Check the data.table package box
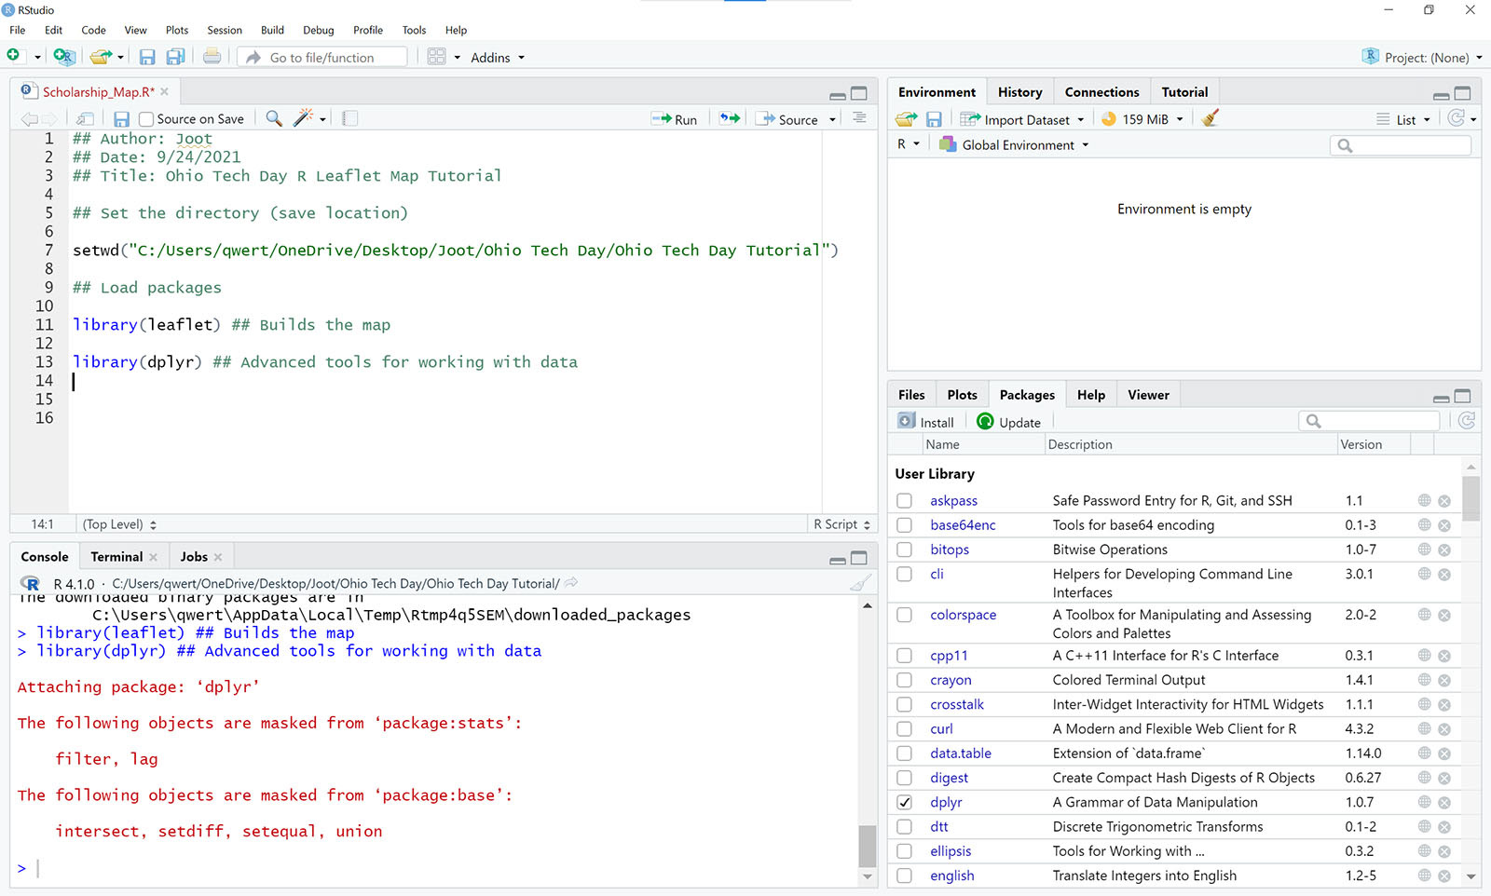The width and height of the screenshot is (1491, 896). point(904,753)
